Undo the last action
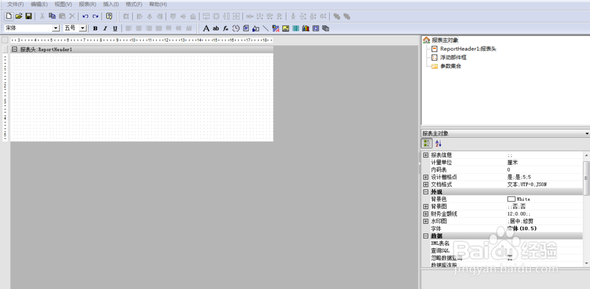 click(86, 16)
